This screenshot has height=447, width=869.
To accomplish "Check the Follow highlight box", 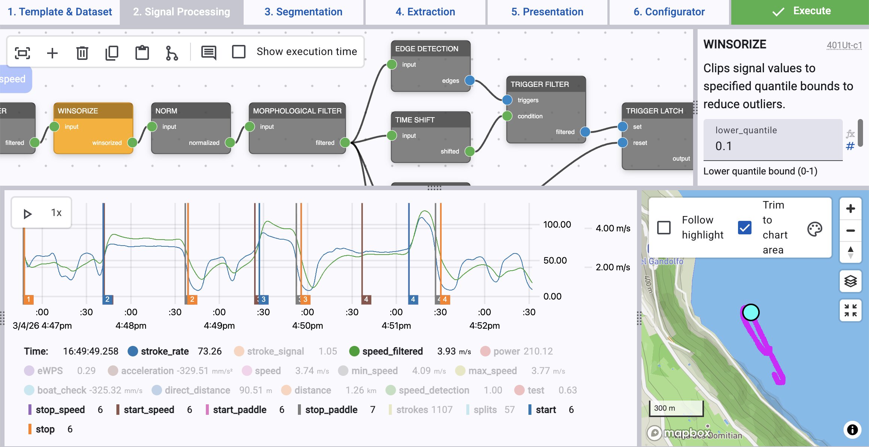I will pos(664,227).
